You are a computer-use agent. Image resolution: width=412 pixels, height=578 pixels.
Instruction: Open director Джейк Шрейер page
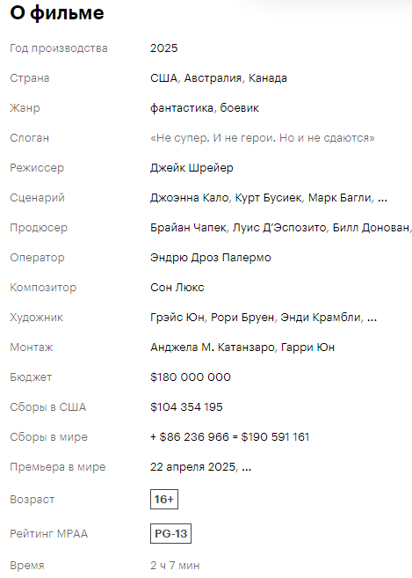click(x=192, y=168)
